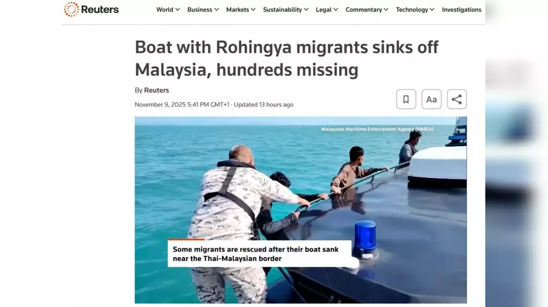Screen dimensions: 548x307
Task: Click the MMEA video credit label
Action: click(377, 129)
